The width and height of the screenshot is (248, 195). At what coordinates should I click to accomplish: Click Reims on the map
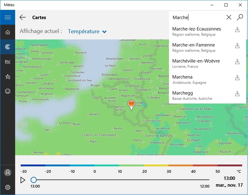tap(118, 128)
